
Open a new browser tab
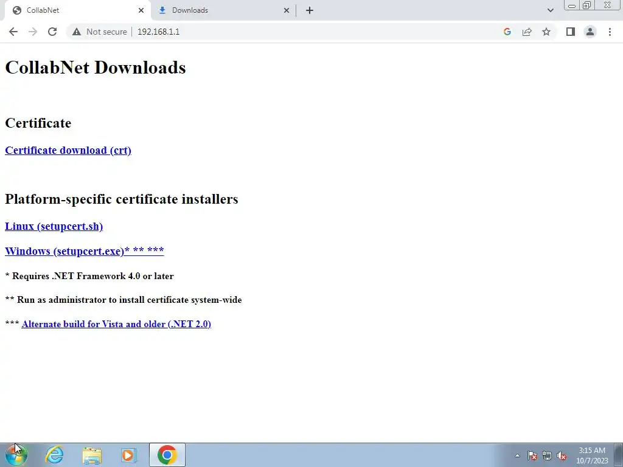[310, 10]
